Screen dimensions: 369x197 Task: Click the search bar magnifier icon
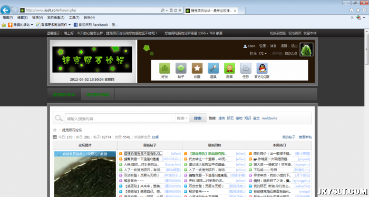[x=59, y=118]
